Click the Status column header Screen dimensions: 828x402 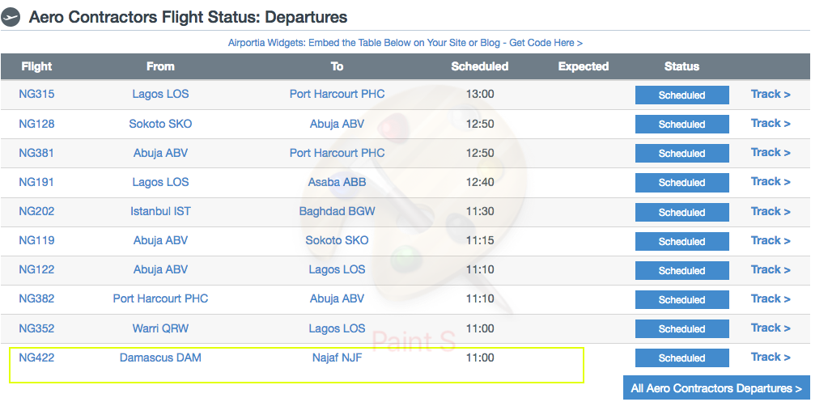[682, 66]
